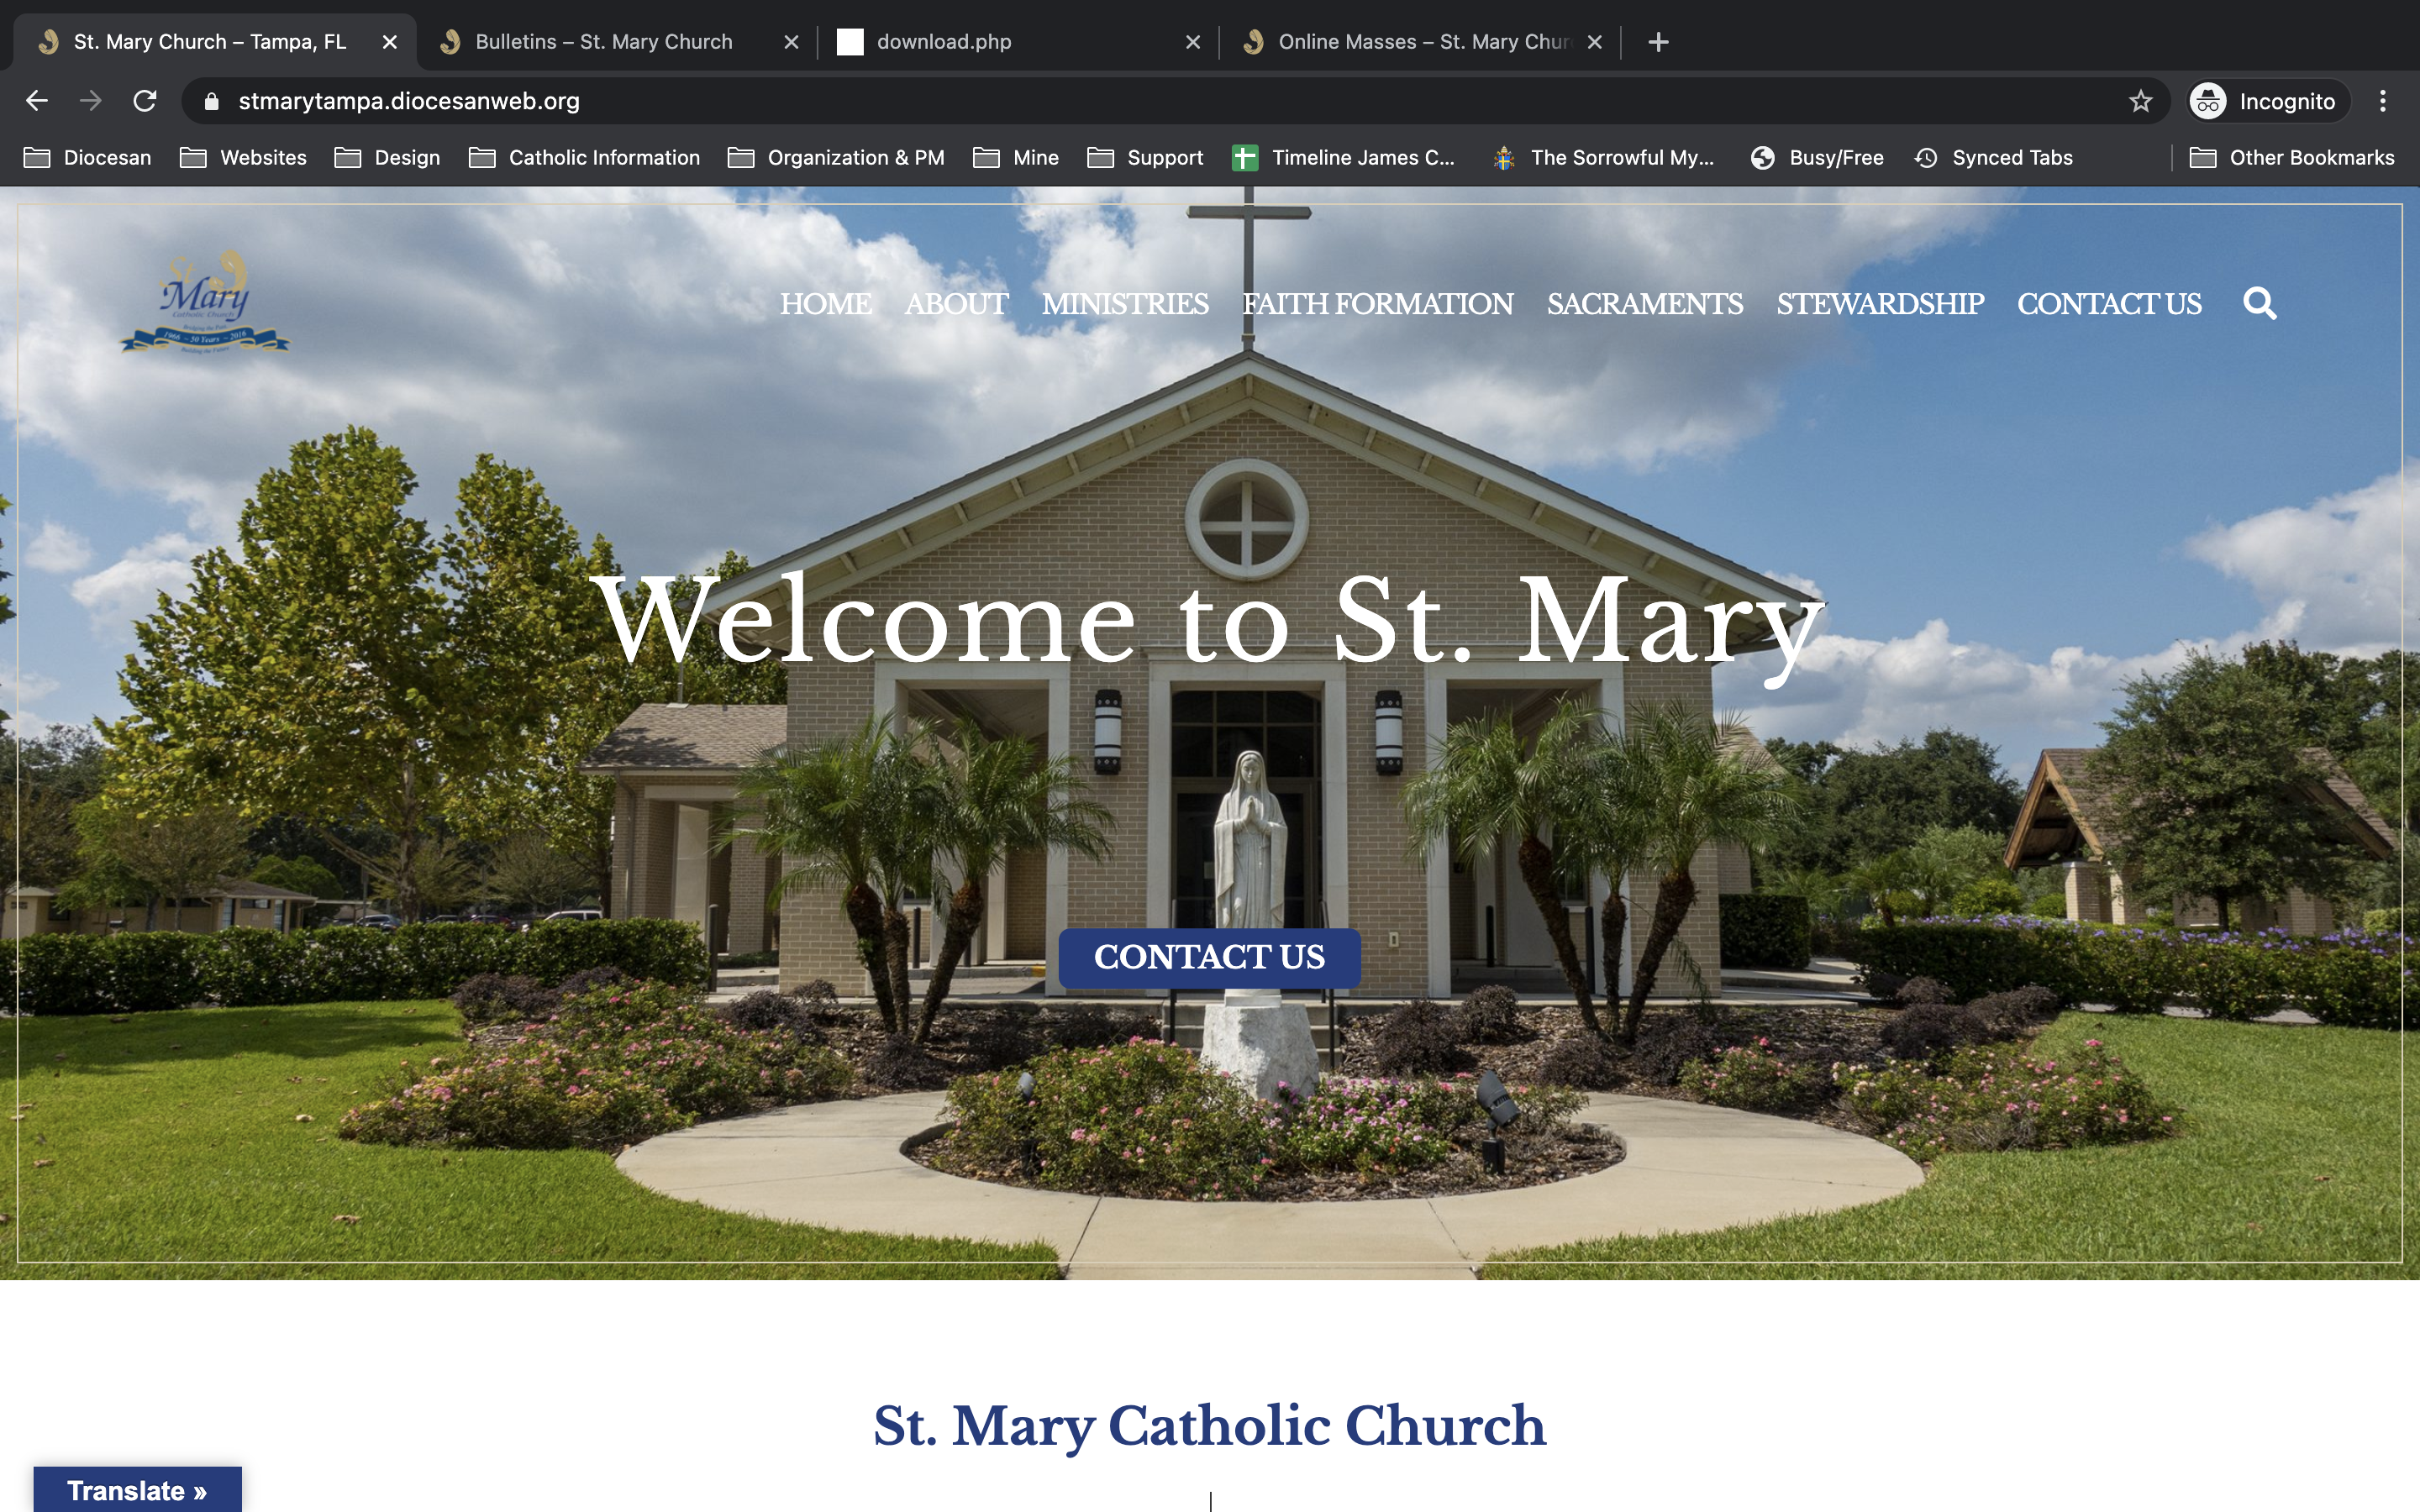Close the download.php tab
Viewport: 2420px width, 1512px height.
pyautogui.click(x=1192, y=42)
